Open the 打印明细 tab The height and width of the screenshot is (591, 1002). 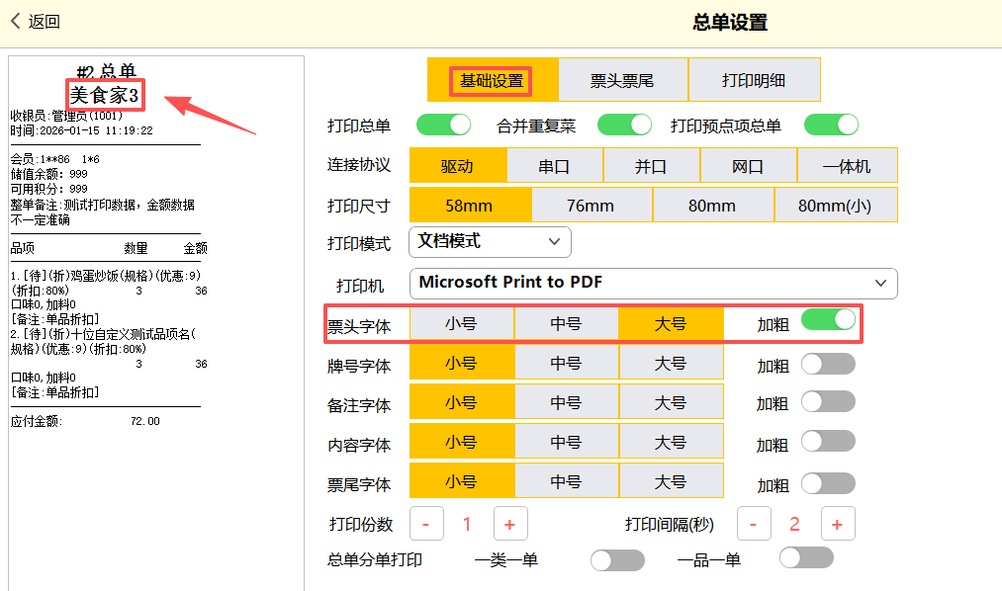click(754, 81)
